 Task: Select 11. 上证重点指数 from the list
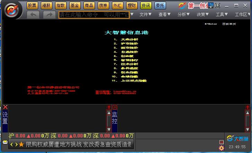click(129, 81)
